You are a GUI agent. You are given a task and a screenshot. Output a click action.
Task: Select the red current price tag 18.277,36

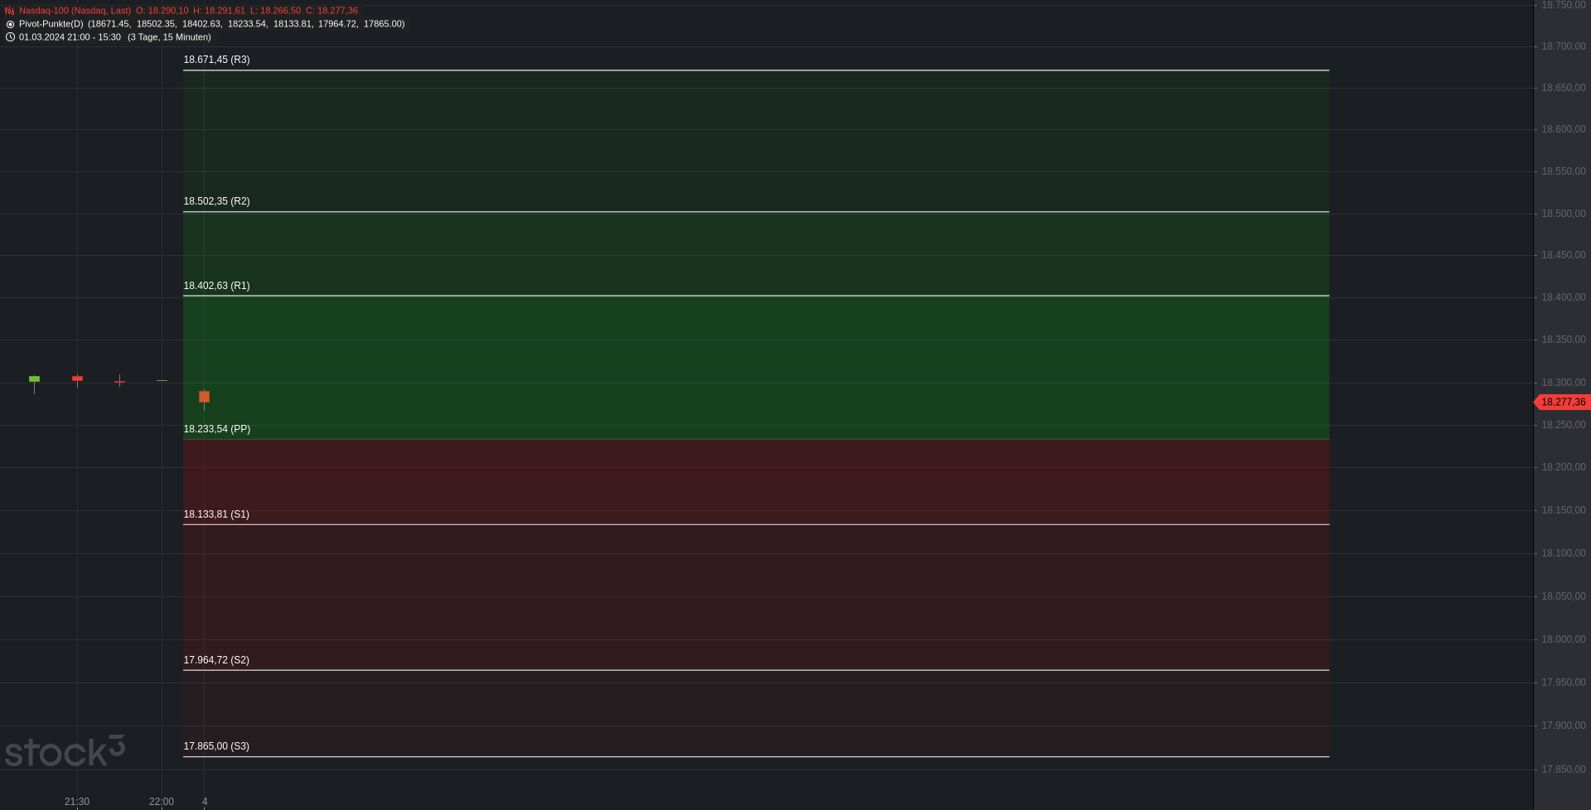[x=1563, y=403]
